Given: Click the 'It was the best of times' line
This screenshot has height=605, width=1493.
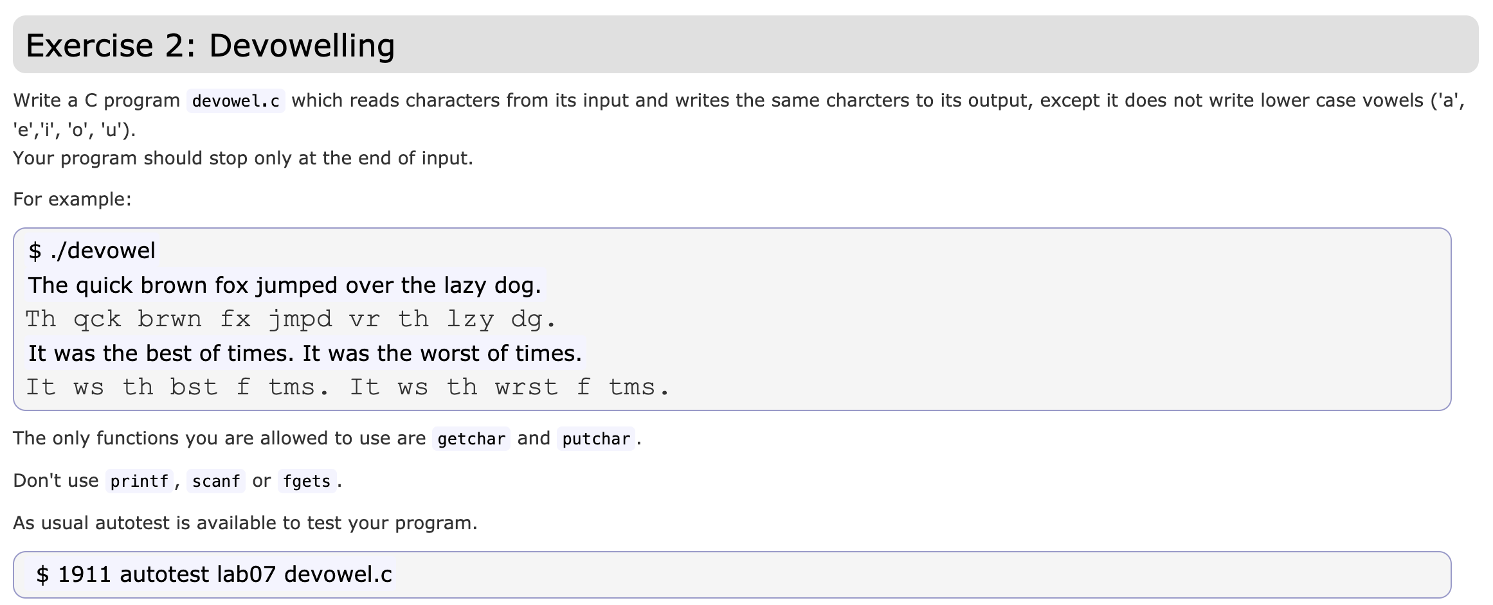Looking at the screenshot, I should [x=305, y=353].
